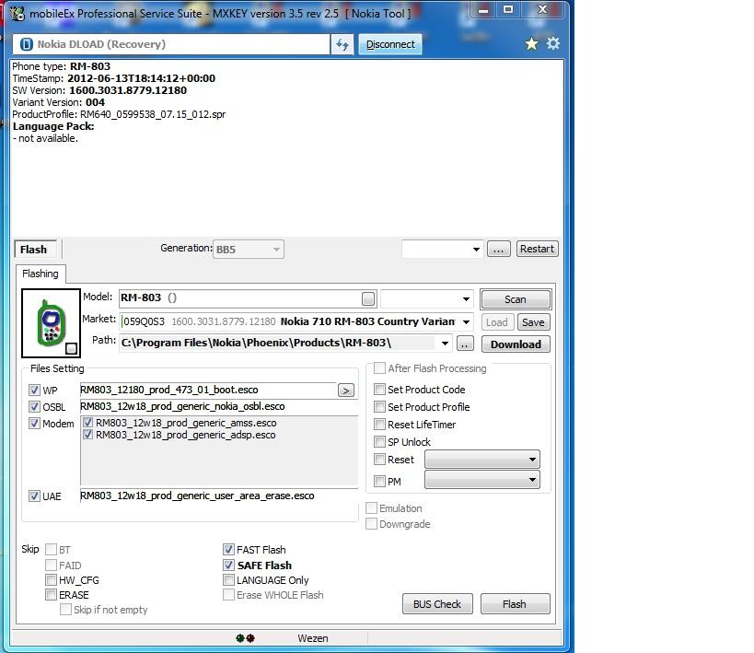This screenshot has width=754, height=653.
Task: Click the Model RM-803 input field
Action: tap(248, 298)
